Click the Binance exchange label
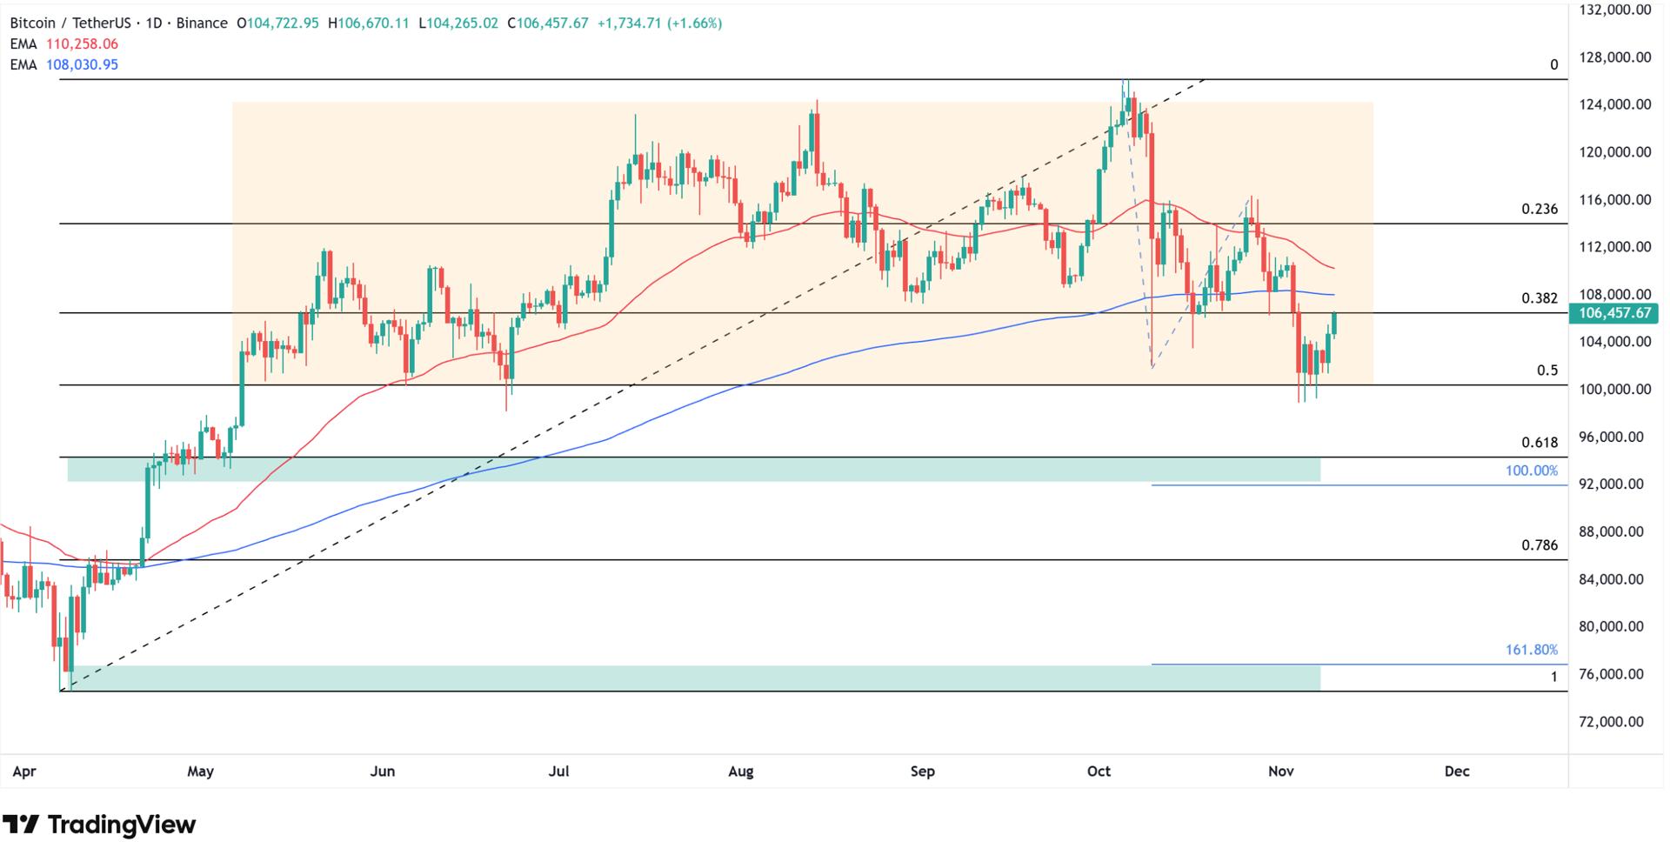 tap(202, 24)
